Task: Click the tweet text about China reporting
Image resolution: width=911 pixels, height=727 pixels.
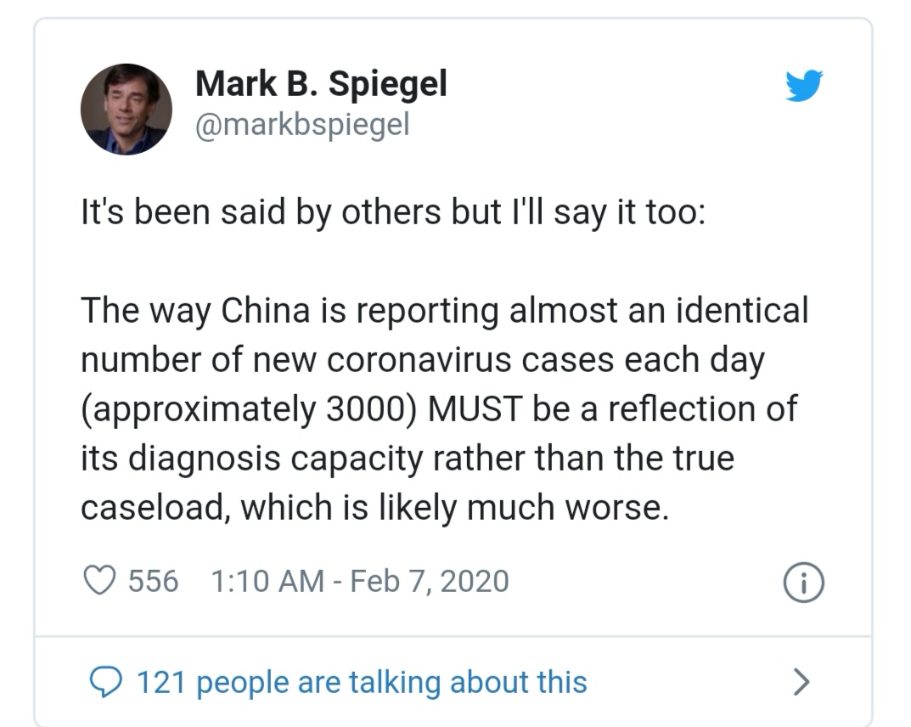Action: coord(444,409)
